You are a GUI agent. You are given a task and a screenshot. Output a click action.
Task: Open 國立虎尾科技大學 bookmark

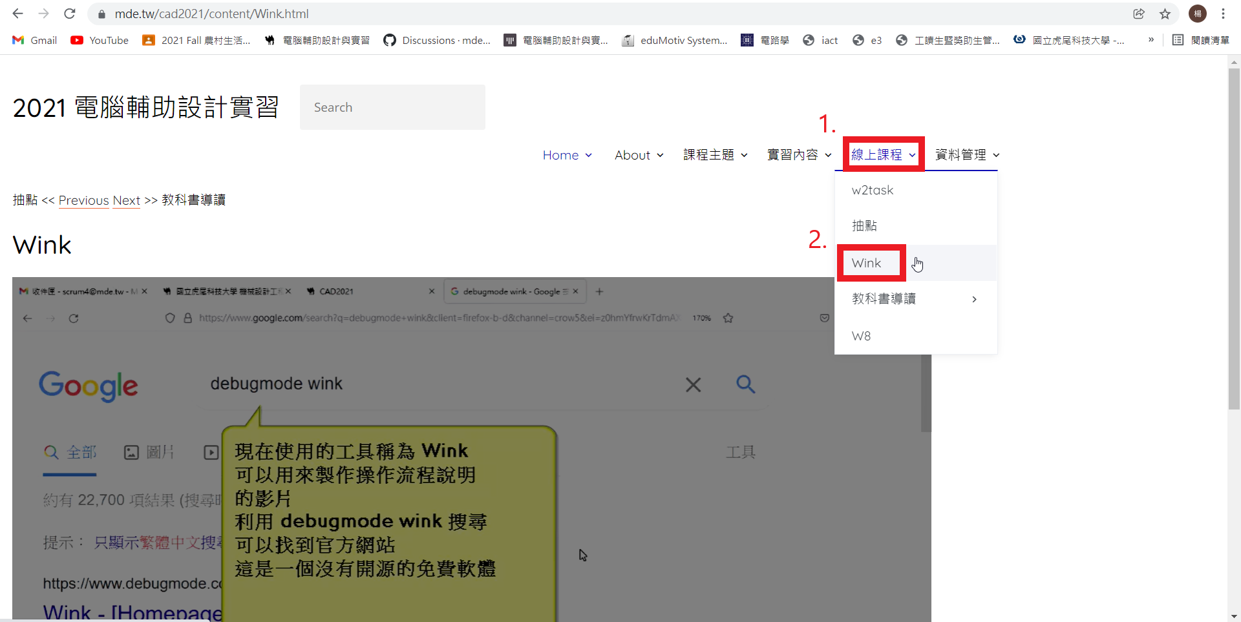tap(1069, 40)
